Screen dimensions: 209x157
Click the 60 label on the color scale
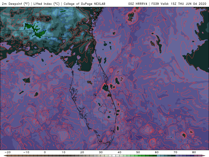157,152
